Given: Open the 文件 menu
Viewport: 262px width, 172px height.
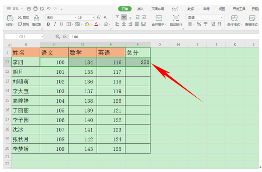Looking at the screenshot, I should point(15,9).
